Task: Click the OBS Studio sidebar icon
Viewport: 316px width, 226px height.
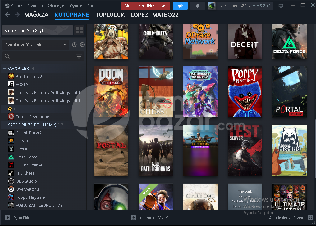Action: point(11,181)
